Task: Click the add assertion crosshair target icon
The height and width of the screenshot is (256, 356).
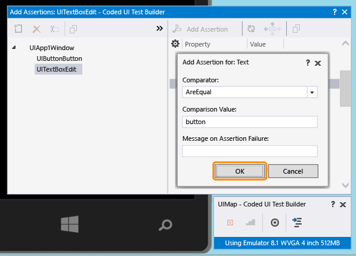Action: 275,223
